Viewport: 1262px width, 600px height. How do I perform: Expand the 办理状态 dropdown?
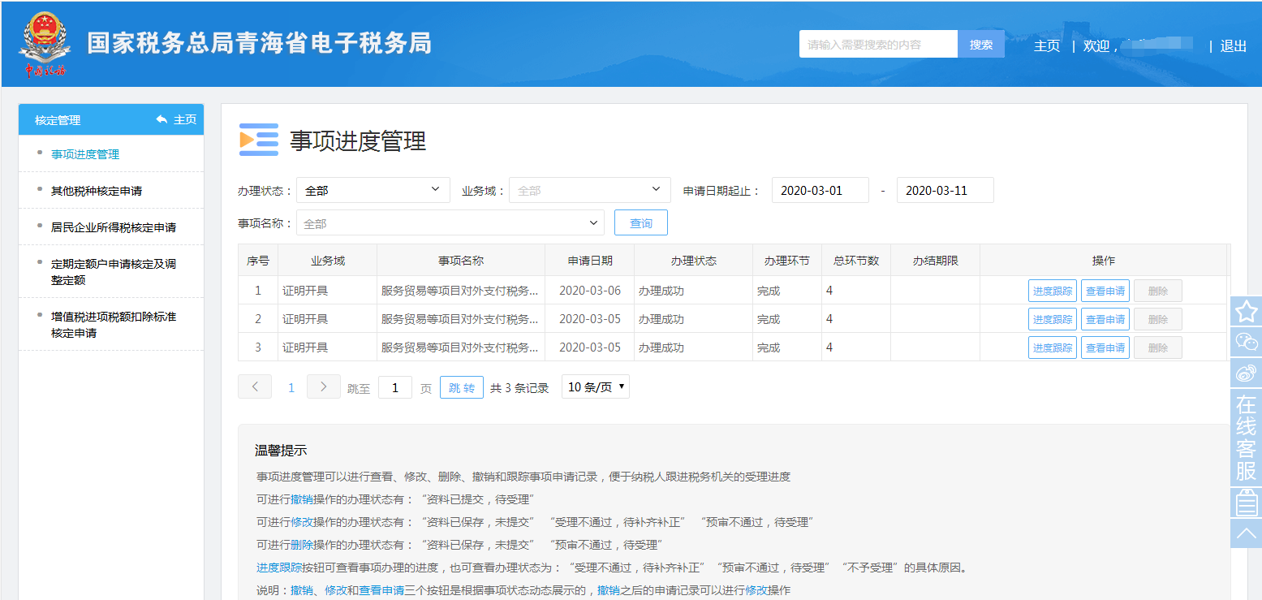click(x=373, y=190)
